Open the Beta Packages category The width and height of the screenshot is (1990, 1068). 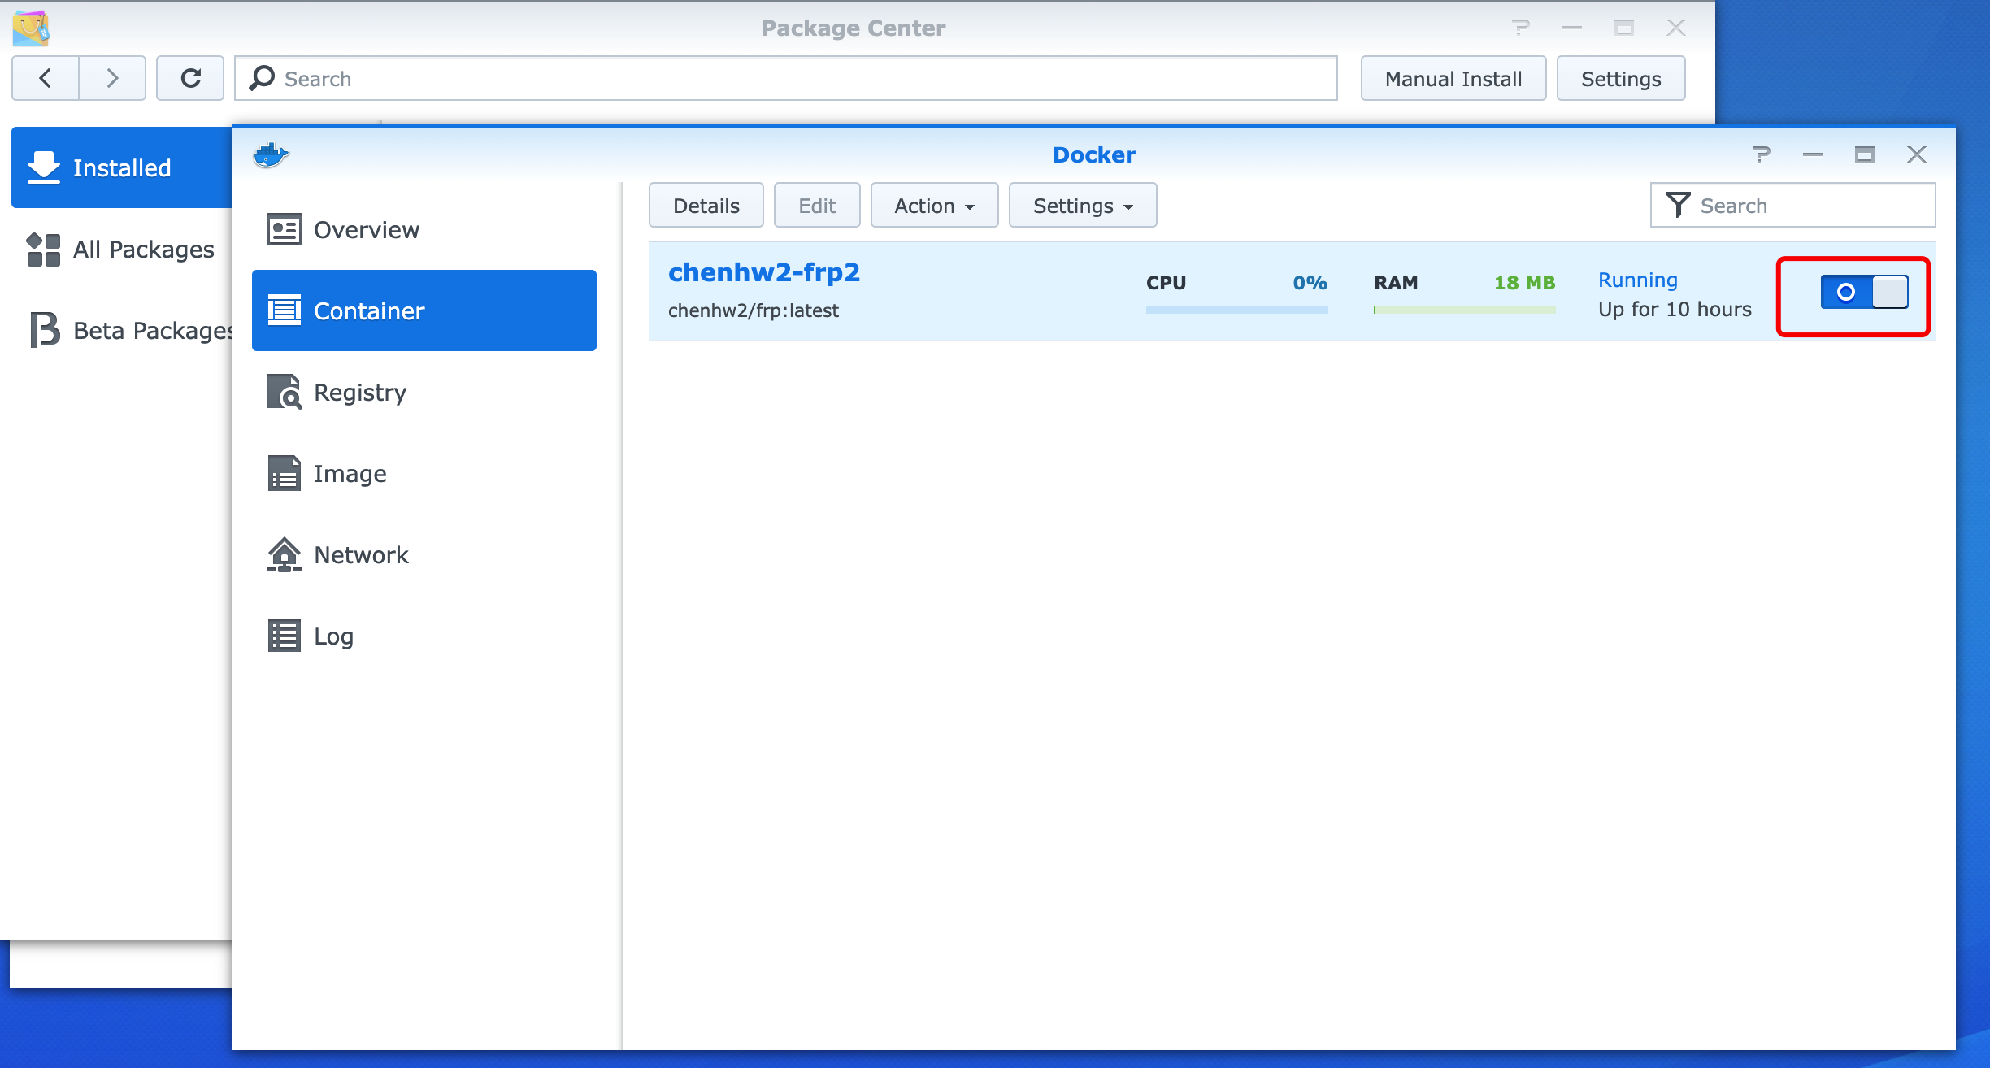click(130, 331)
